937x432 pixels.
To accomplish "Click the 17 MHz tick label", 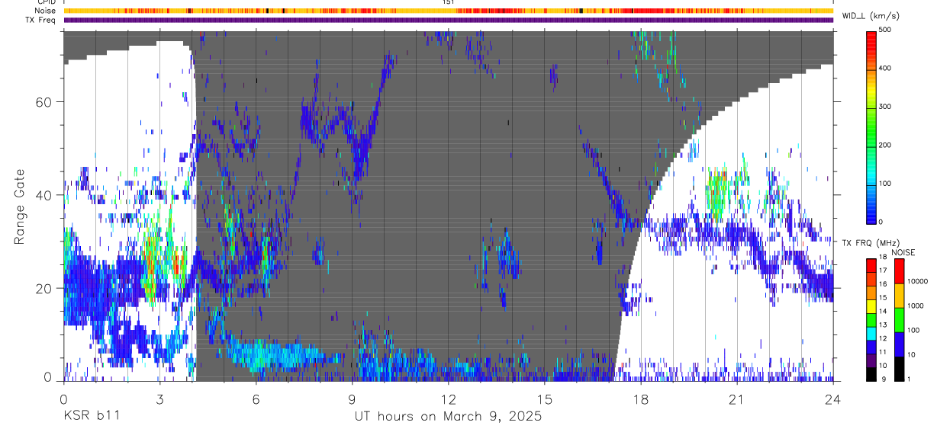I will pyautogui.click(x=883, y=270).
